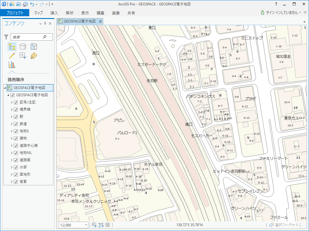This screenshot has height=231, width=309.
Task: Click the 139.72°E 35.78°N coordinate readout
Action: click(190, 225)
